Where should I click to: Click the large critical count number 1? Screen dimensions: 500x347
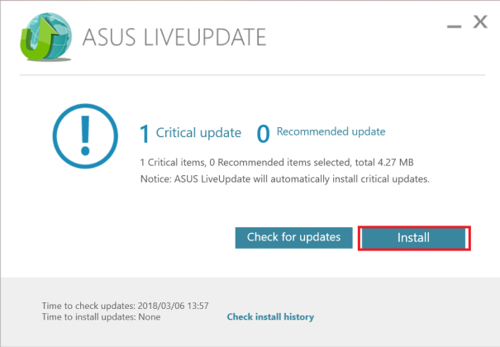point(145,134)
